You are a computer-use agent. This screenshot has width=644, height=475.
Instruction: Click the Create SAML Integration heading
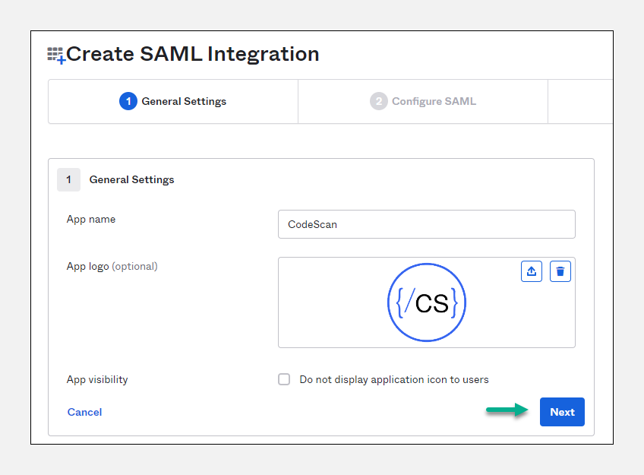(x=193, y=55)
